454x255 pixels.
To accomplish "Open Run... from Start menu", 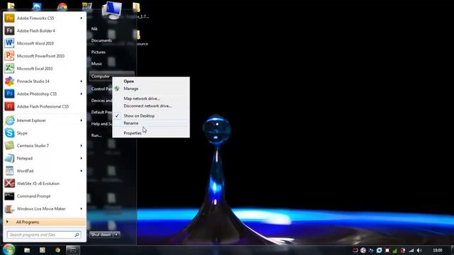I will click(x=96, y=135).
